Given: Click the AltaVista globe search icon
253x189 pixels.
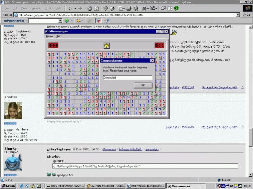Looking at the screenshot, I should [x=66, y=21].
